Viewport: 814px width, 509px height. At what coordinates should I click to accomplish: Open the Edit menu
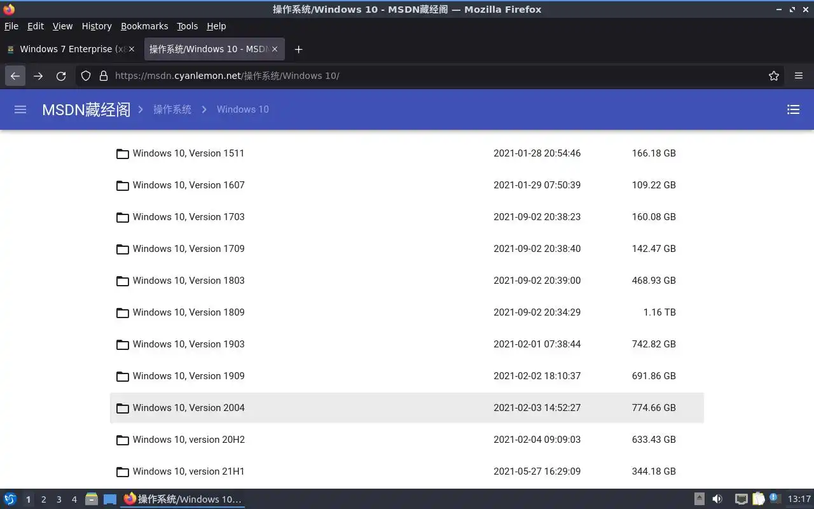tap(36, 26)
